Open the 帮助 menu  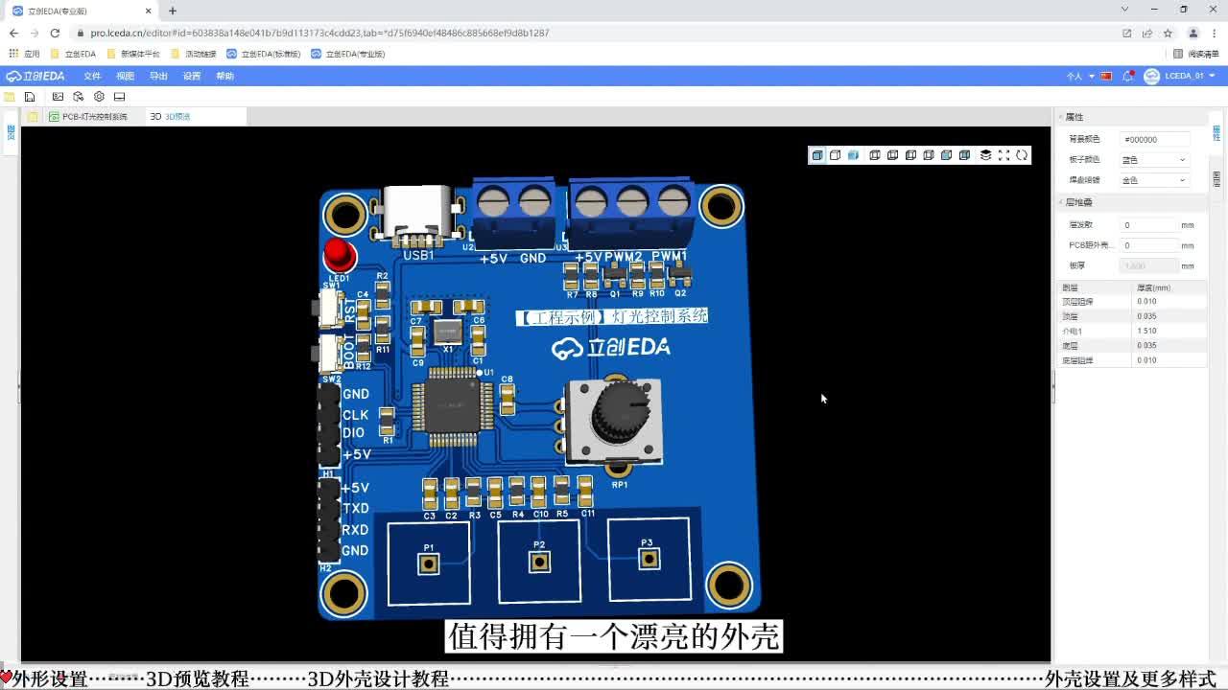point(224,76)
